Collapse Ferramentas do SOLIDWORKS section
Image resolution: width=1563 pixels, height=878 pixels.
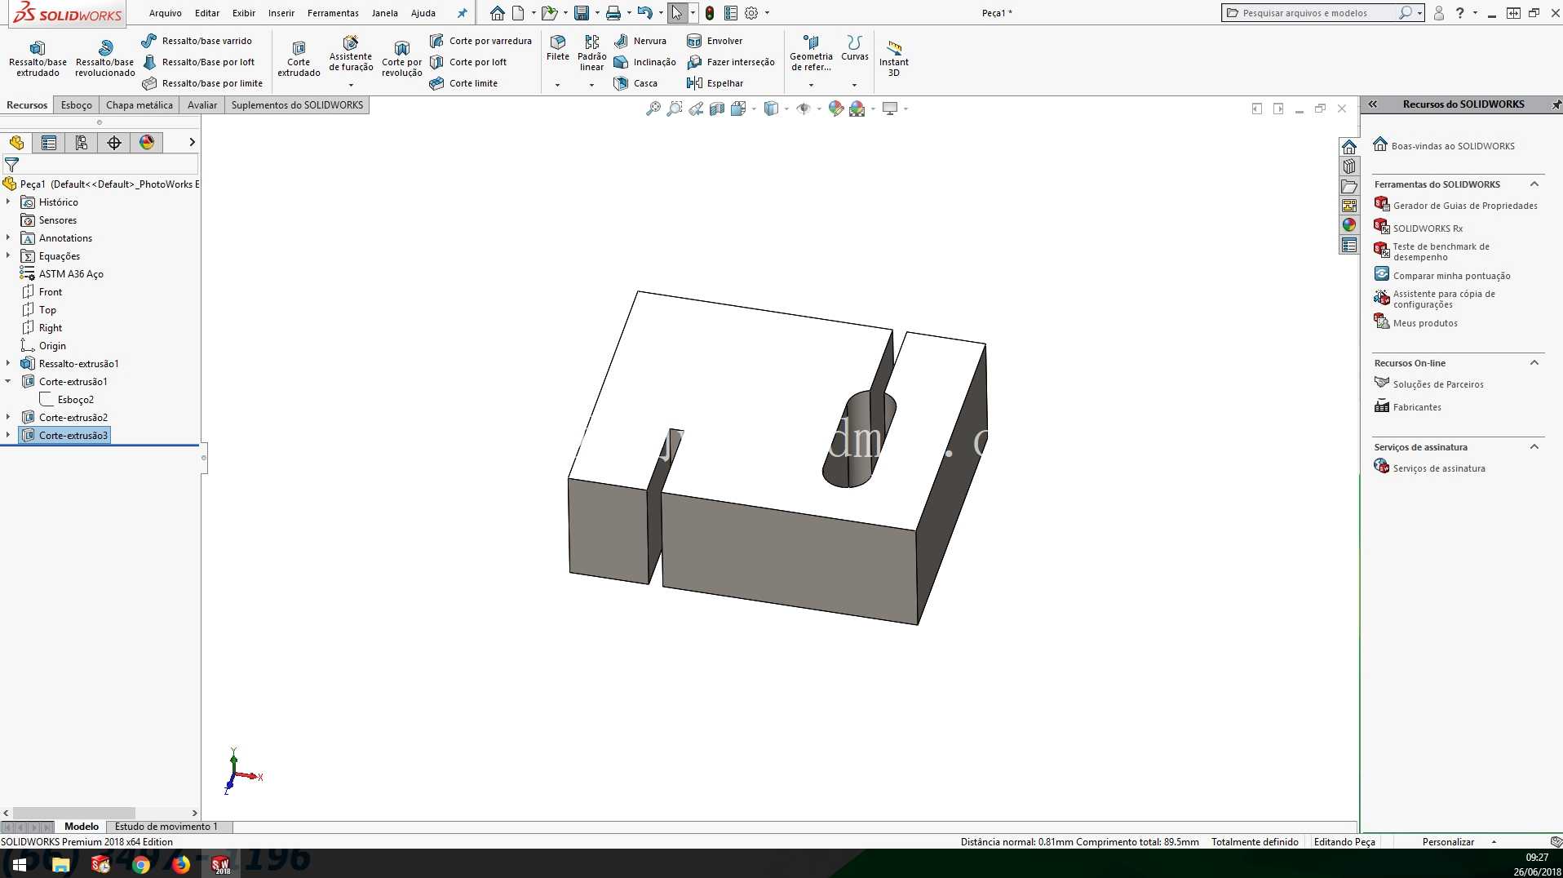[x=1534, y=184]
